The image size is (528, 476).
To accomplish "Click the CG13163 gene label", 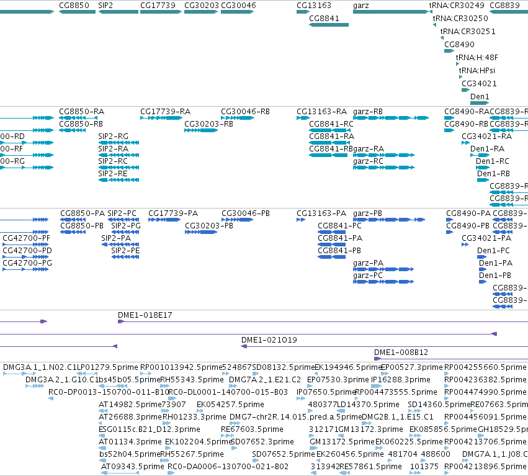I will pyautogui.click(x=314, y=6).
